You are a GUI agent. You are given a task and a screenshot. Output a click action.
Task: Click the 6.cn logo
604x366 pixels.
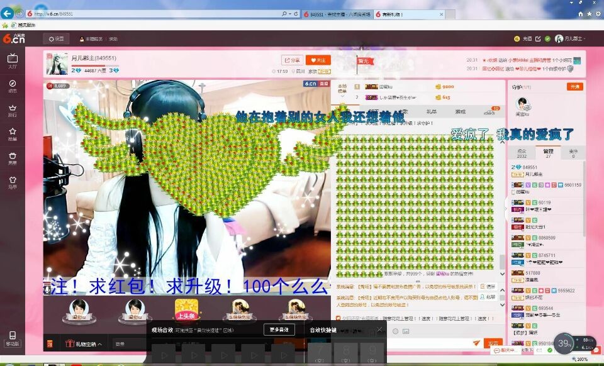[x=13, y=38]
